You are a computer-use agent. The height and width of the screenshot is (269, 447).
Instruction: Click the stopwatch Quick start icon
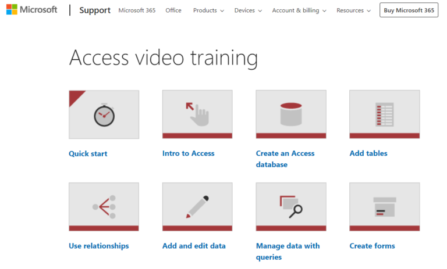104,114
